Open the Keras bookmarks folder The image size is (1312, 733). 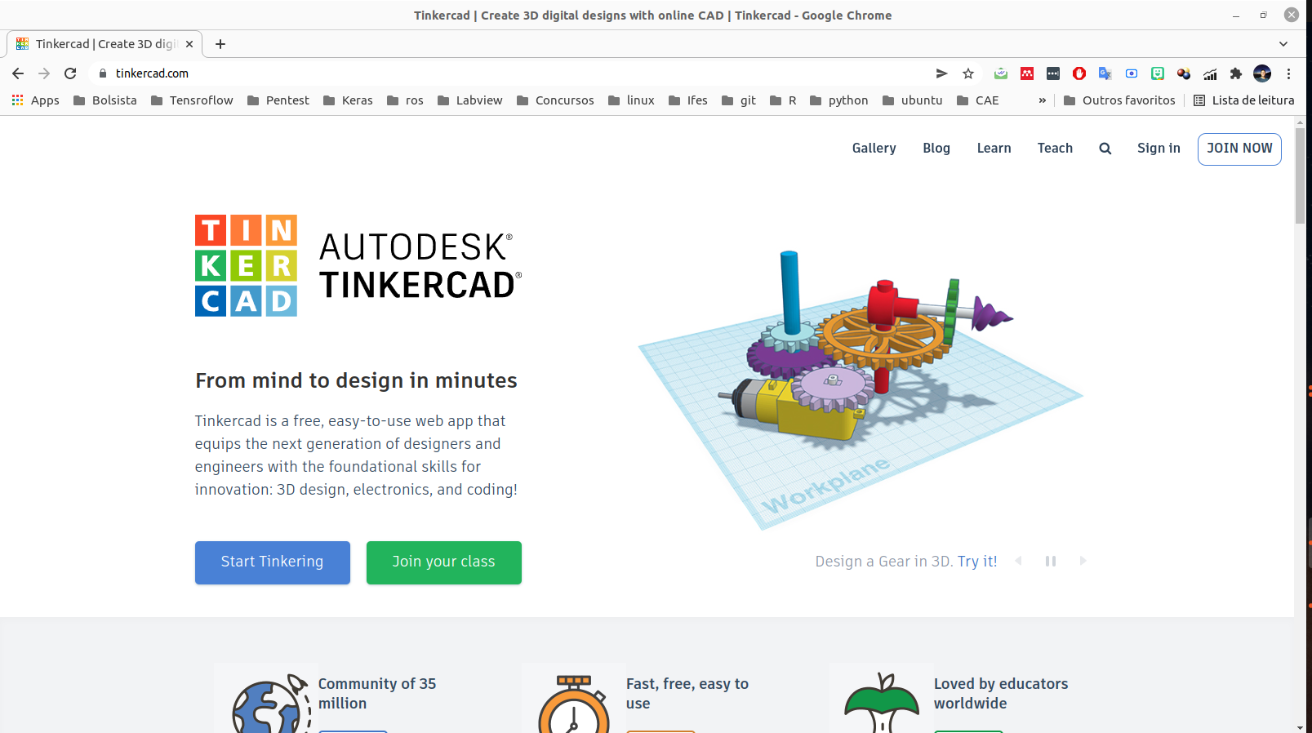(x=348, y=100)
